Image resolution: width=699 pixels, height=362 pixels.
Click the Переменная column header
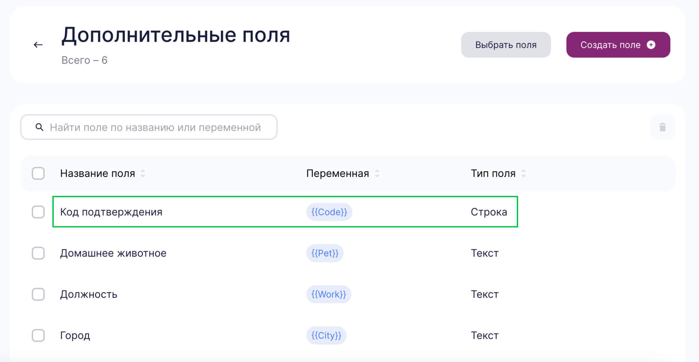tap(338, 174)
